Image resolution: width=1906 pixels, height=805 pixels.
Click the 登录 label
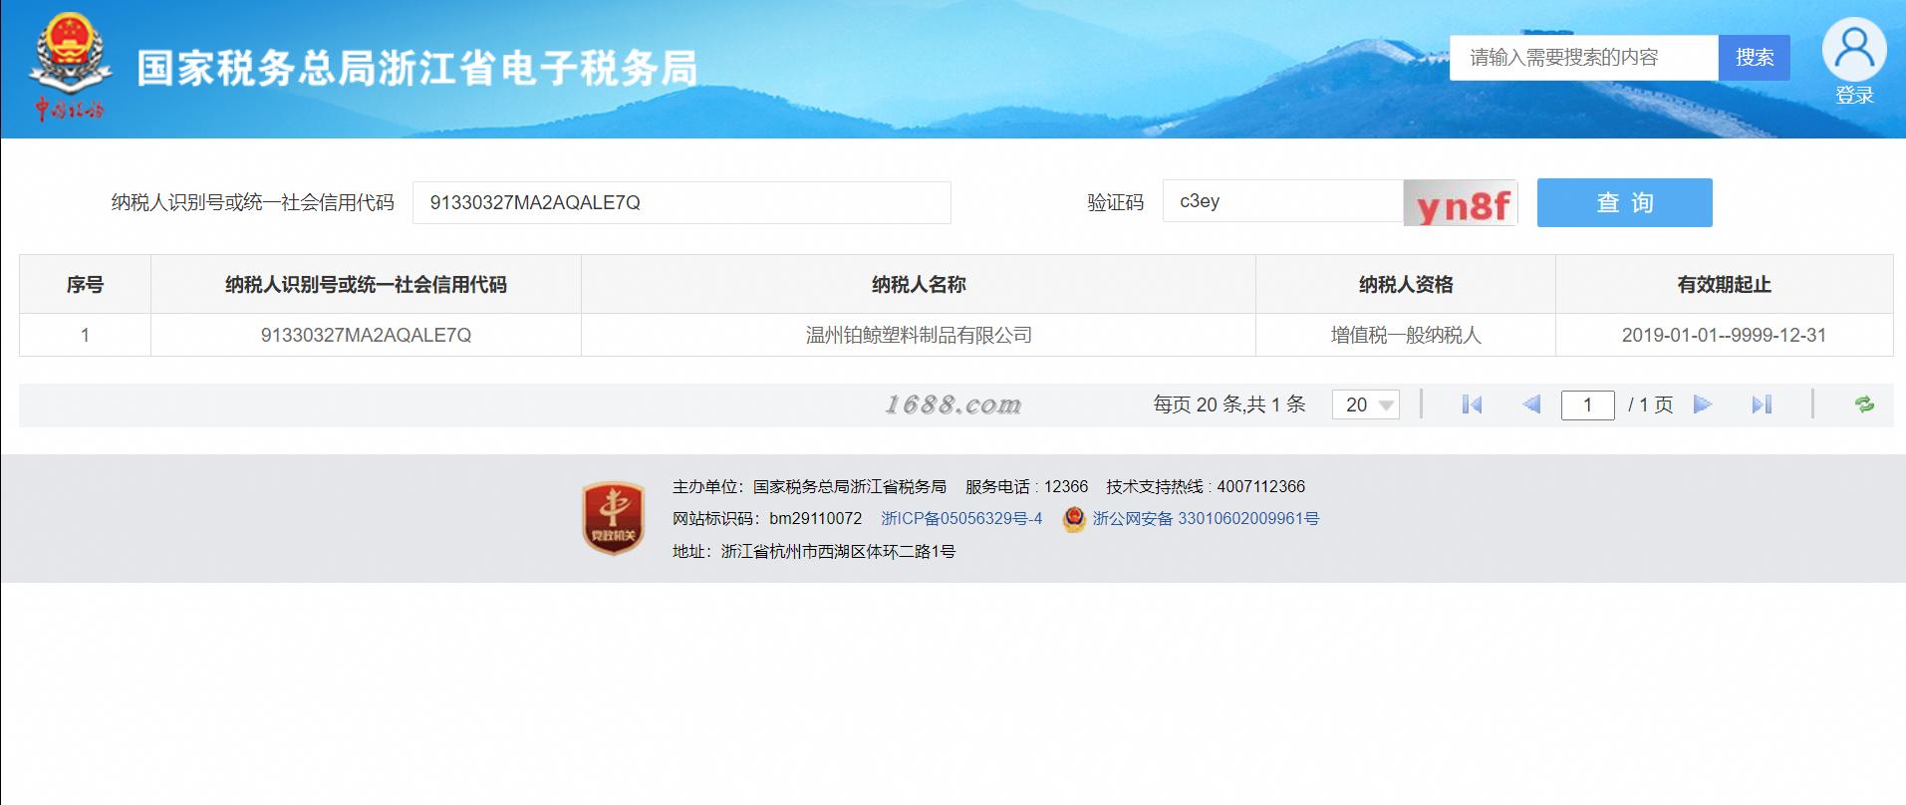[x=1854, y=96]
